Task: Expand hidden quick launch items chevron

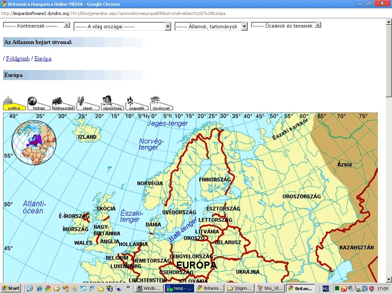Action: tap(128, 287)
